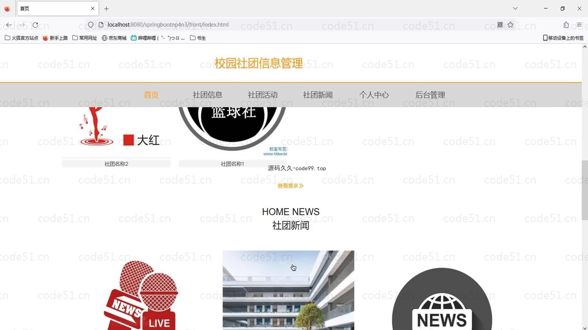588x330 pixels.
Task: Open a new tab with plus button
Action: 106,9
